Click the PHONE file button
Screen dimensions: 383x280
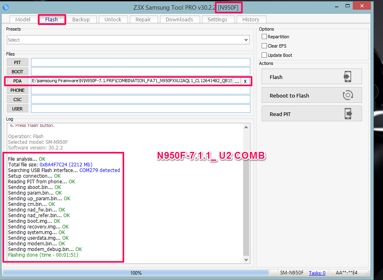click(x=17, y=90)
